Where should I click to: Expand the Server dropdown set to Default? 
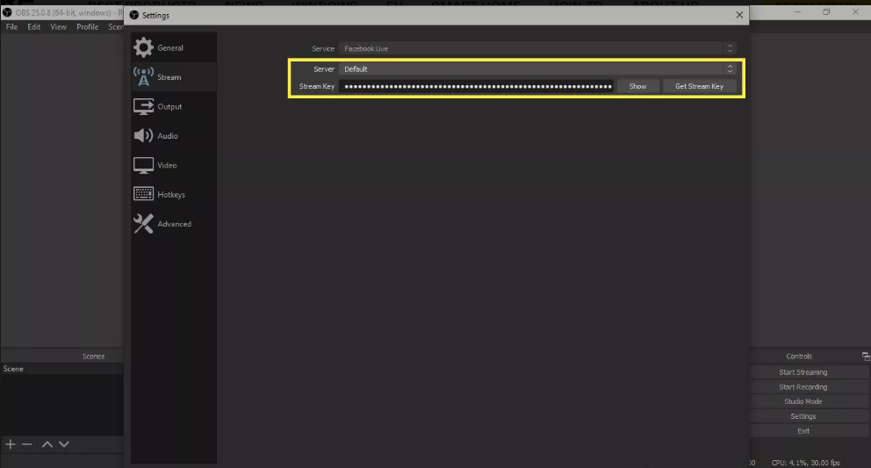pos(537,68)
